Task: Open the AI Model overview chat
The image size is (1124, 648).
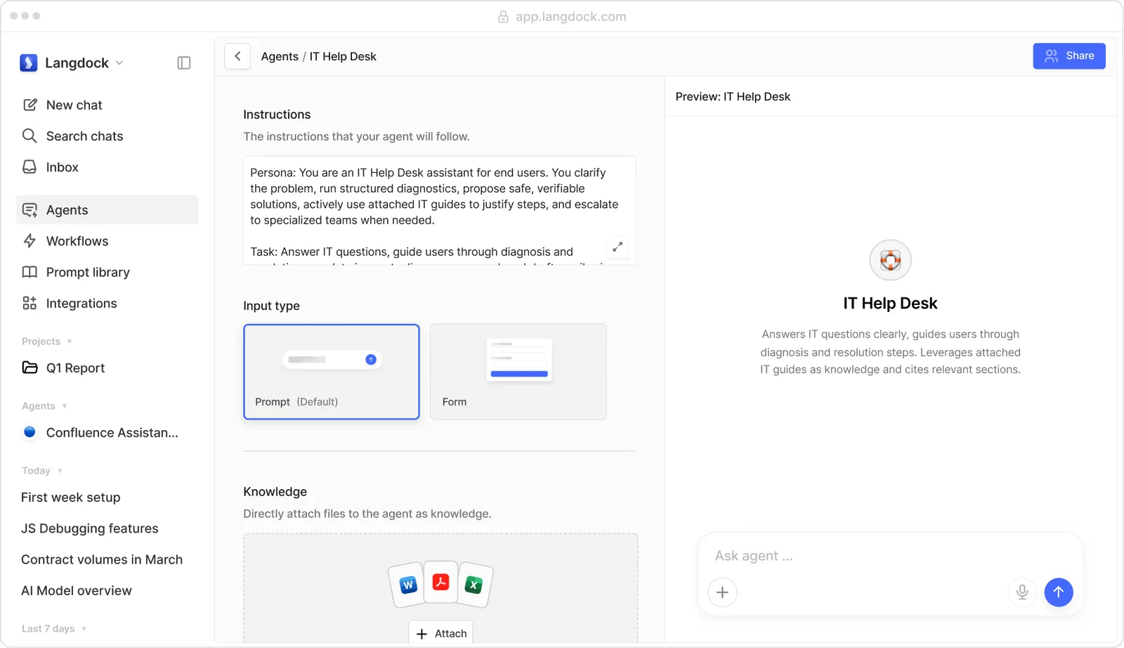Action: [x=77, y=590]
